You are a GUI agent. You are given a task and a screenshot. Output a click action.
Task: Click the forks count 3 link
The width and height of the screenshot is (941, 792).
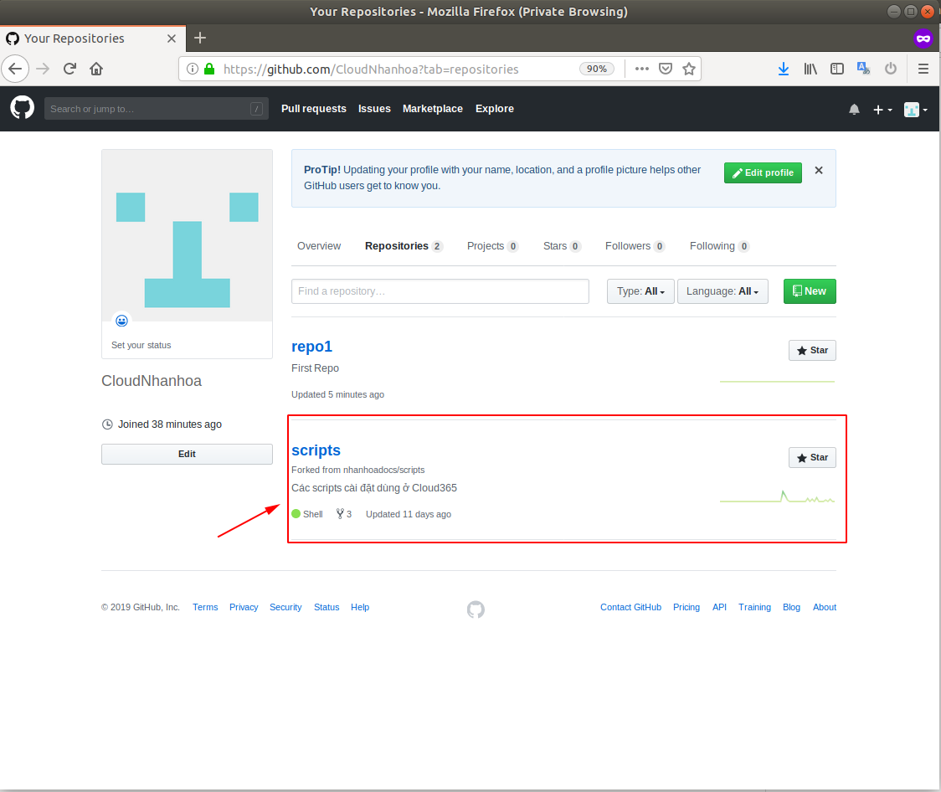(344, 514)
